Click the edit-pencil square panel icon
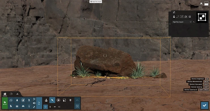Image resolution: width=210 pixels, height=111 pixels. click(x=182, y=17)
